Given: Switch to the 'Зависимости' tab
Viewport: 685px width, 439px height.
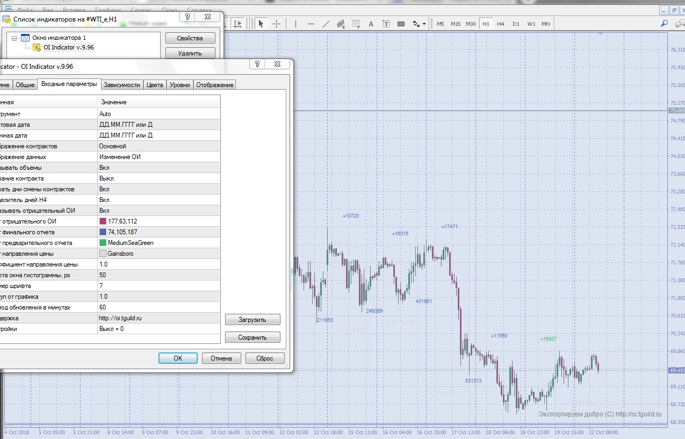Looking at the screenshot, I should pos(122,85).
